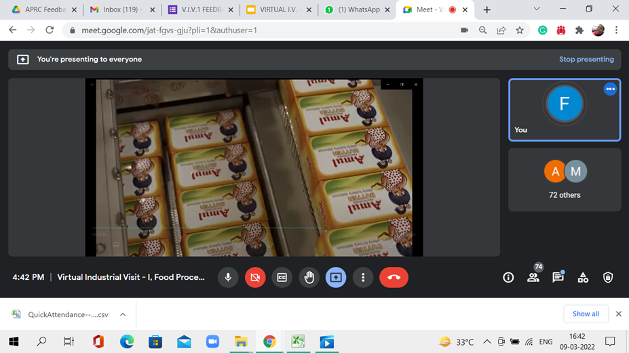The width and height of the screenshot is (629, 353).
Task: Click Show all downloads
Action: tap(586, 314)
